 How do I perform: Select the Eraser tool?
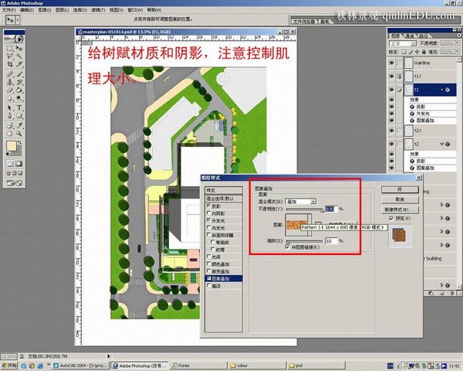10,90
